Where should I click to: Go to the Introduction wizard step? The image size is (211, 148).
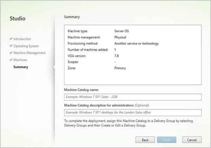click(x=22, y=39)
